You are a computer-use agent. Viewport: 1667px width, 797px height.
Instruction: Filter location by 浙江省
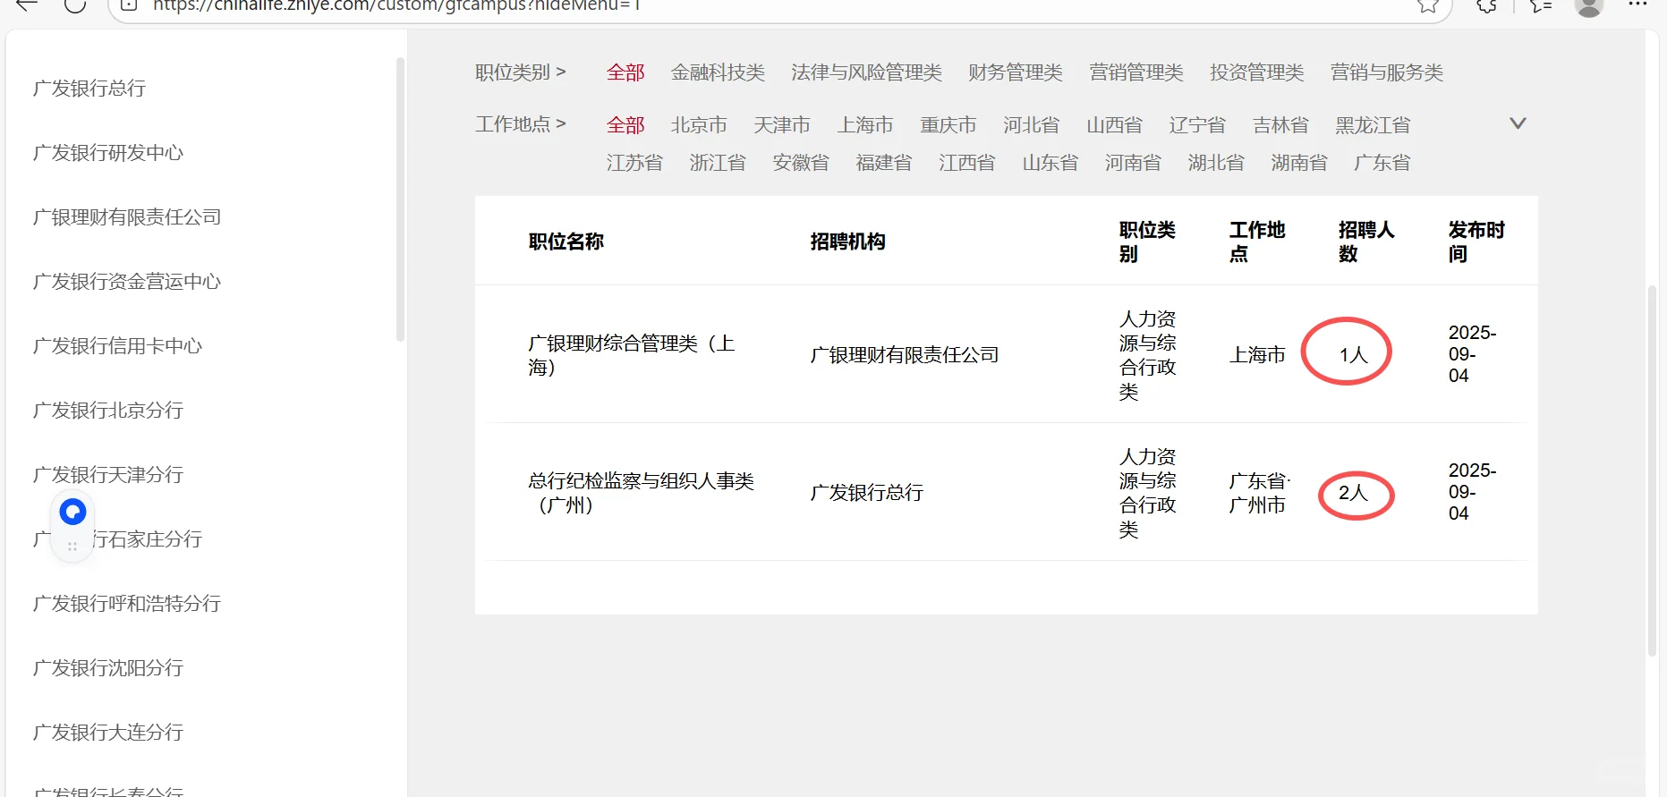click(718, 163)
